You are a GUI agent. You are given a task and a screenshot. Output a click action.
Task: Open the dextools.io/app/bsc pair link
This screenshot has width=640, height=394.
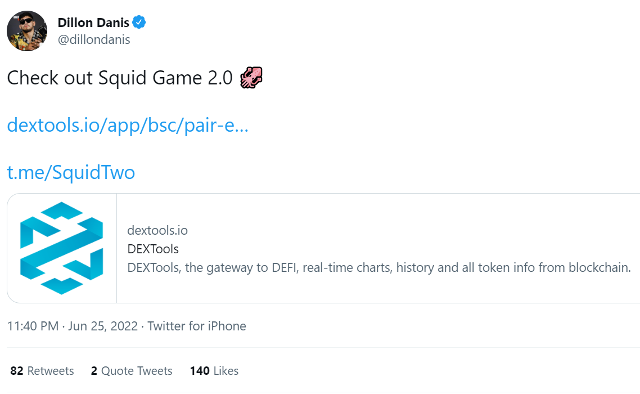pyautogui.click(x=128, y=125)
